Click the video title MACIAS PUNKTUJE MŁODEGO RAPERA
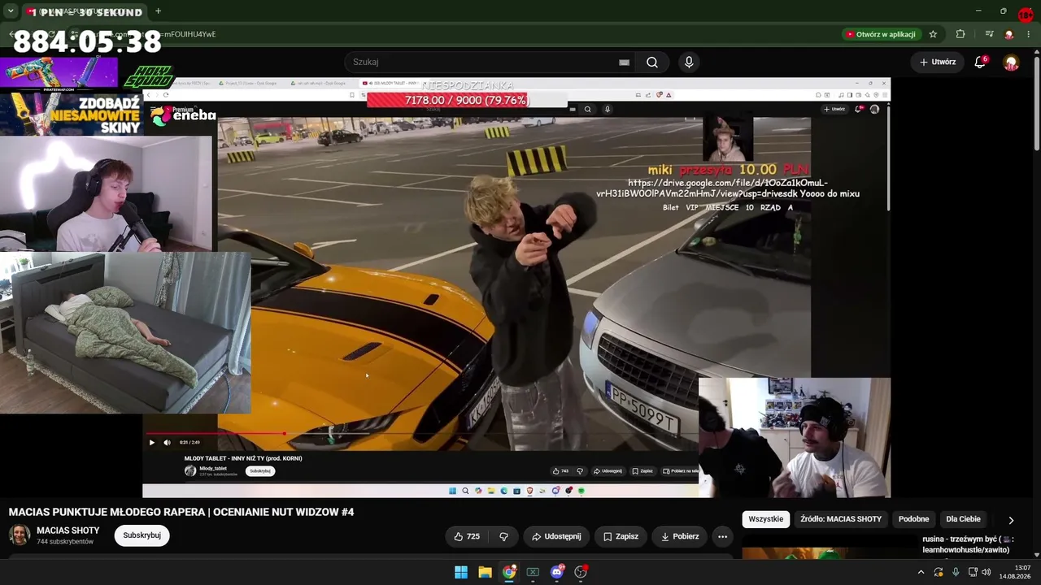 tap(181, 512)
